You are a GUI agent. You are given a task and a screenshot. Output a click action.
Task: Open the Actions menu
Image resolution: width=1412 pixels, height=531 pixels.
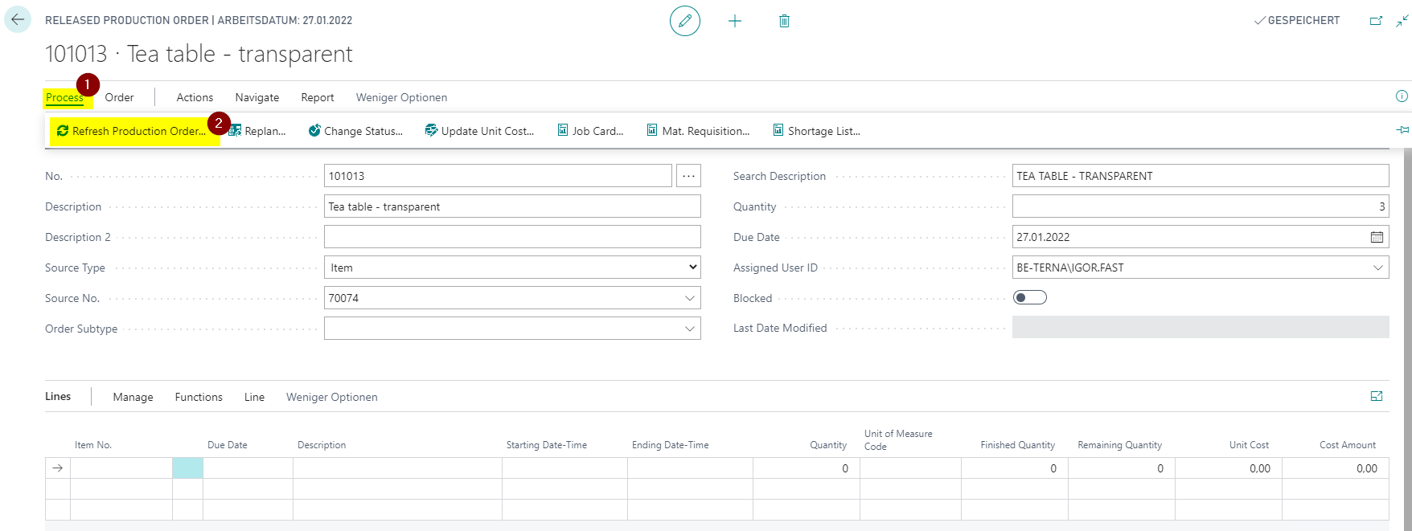pyautogui.click(x=195, y=97)
